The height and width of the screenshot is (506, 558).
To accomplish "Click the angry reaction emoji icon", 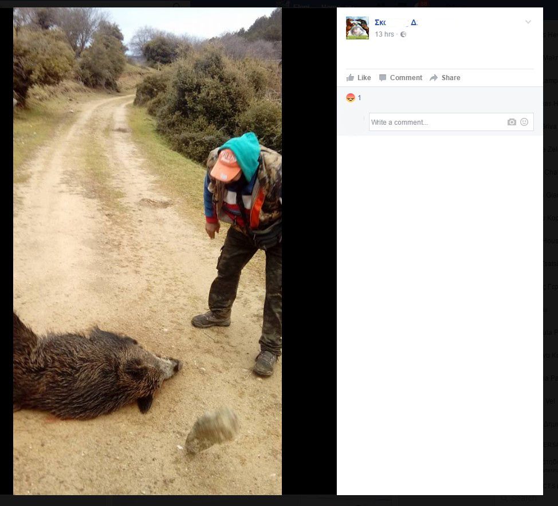I will pos(350,98).
